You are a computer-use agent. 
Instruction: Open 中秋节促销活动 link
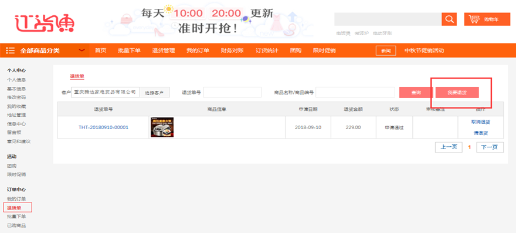424,50
